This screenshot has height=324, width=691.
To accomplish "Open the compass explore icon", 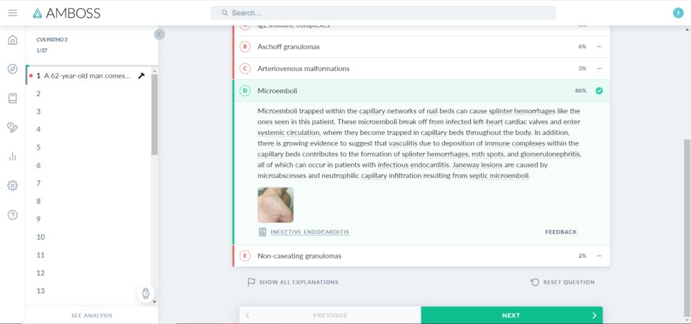I will 12,69.
